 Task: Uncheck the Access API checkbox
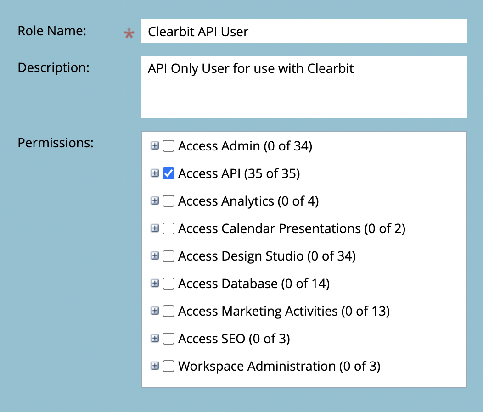tap(168, 173)
